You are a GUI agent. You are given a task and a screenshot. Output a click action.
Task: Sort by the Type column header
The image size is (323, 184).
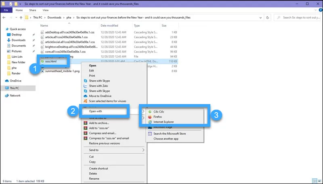coord(137,25)
